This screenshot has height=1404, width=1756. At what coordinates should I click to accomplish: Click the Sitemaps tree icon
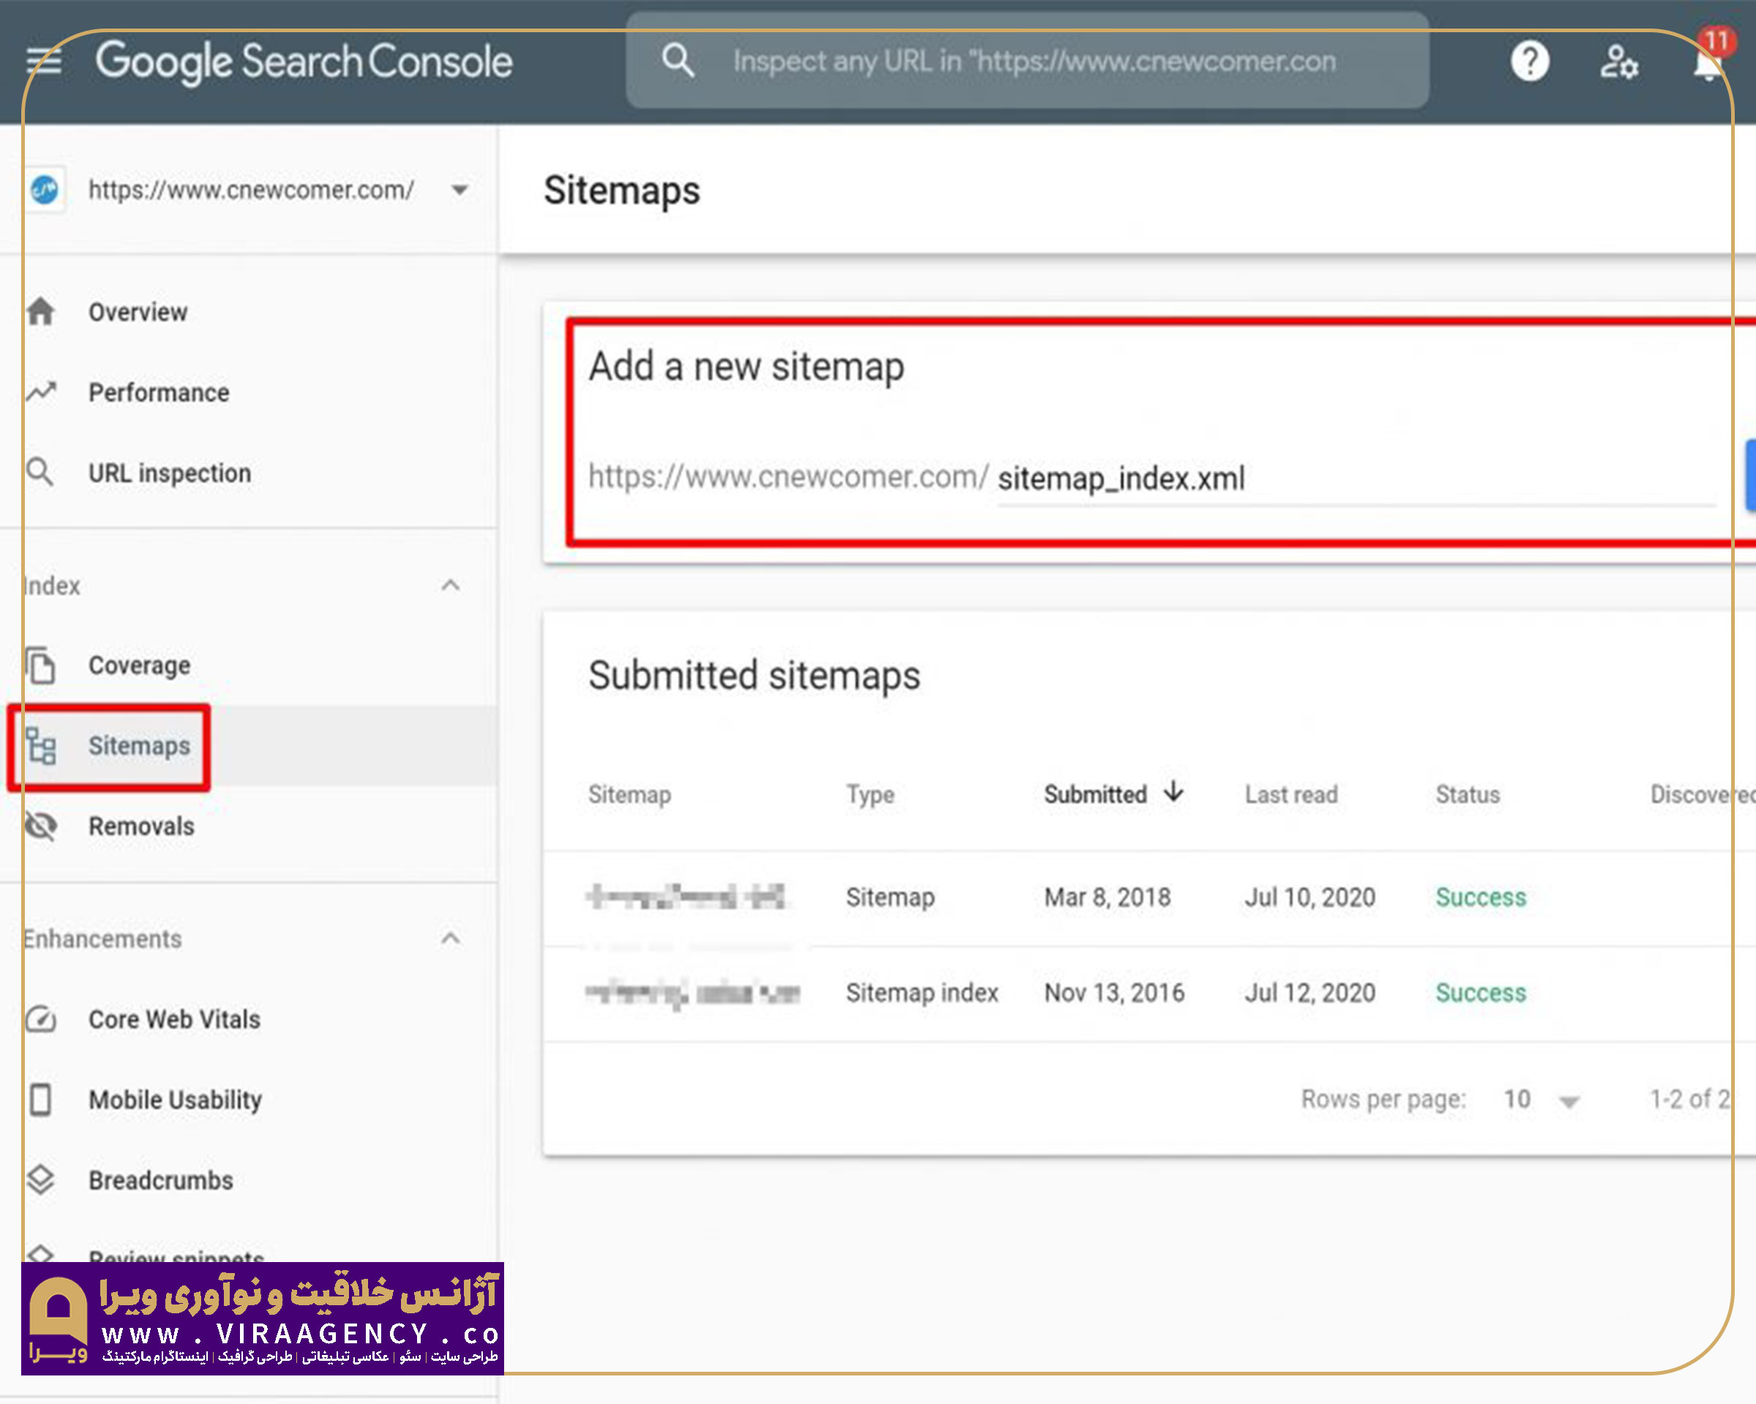41,745
